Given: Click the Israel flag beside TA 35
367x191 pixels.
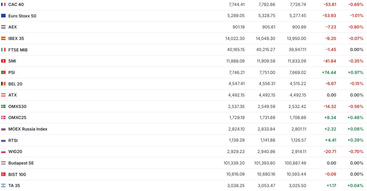Looking at the screenshot, I should point(4,185).
